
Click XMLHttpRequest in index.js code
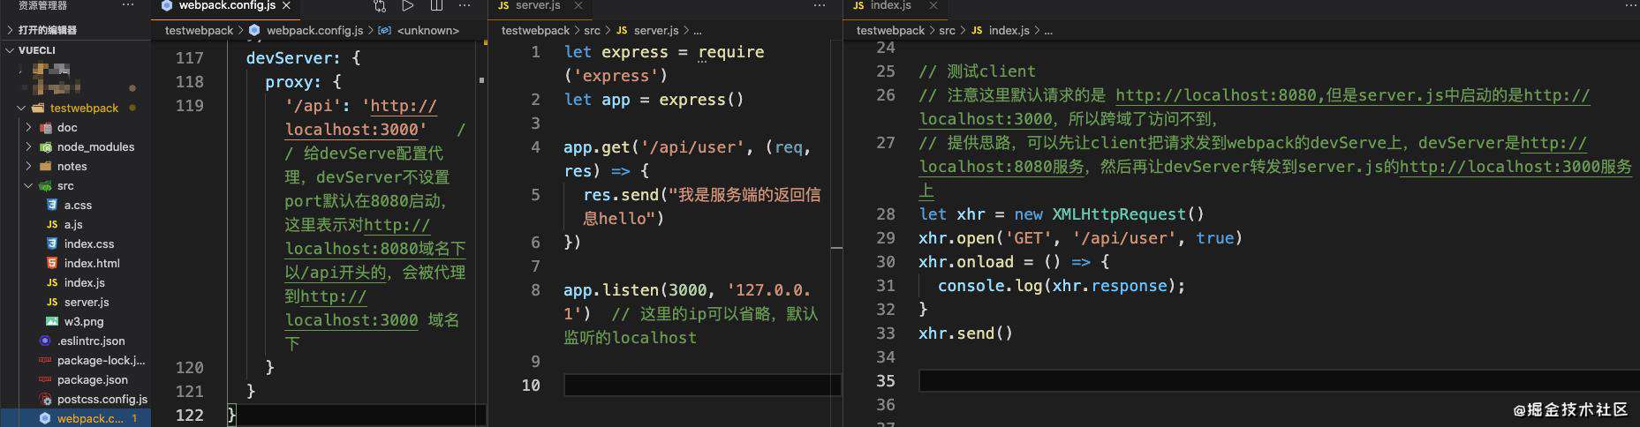tap(1118, 213)
